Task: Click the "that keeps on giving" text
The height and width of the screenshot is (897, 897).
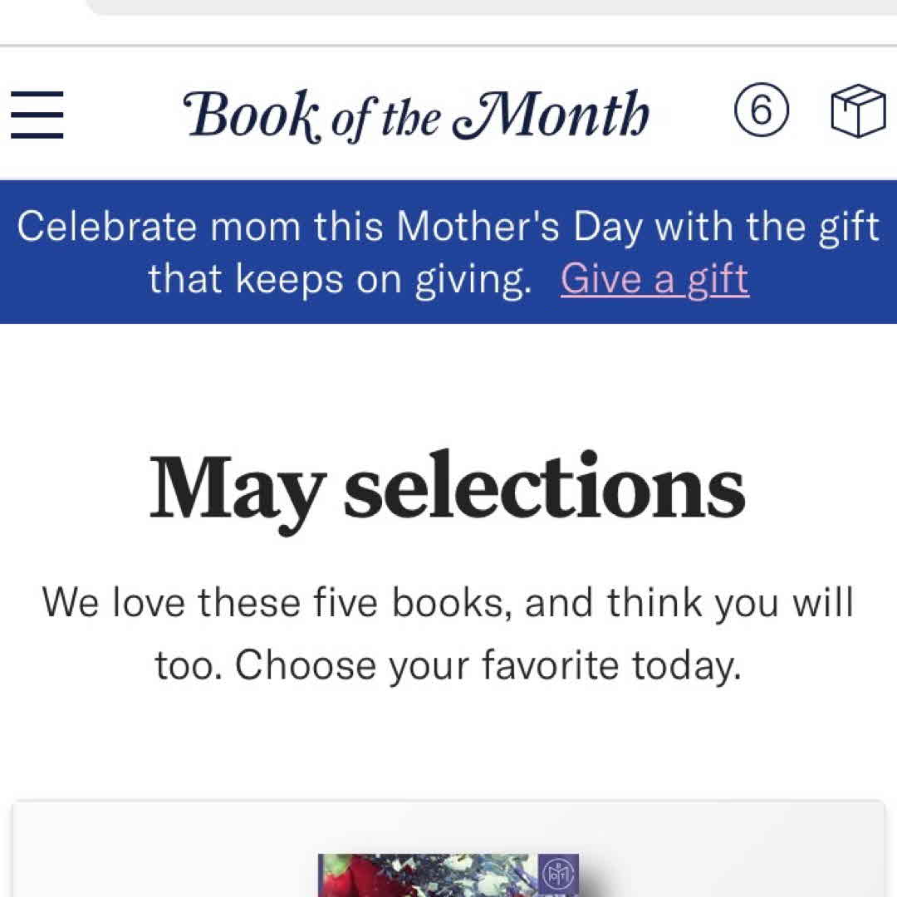Action: point(340,280)
